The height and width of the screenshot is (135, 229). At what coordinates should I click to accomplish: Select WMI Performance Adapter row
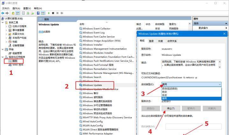[96, 133]
